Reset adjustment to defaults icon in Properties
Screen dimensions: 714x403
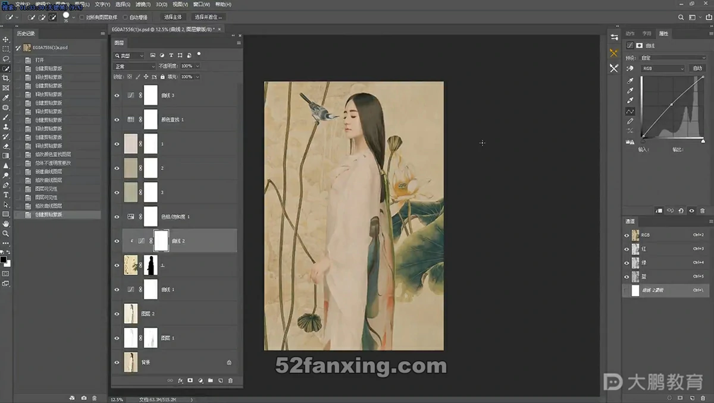click(681, 210)
